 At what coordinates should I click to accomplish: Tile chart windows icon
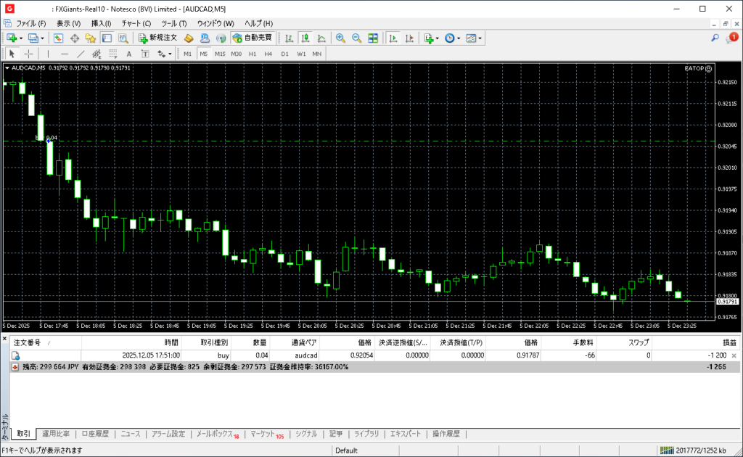point(373,38)
